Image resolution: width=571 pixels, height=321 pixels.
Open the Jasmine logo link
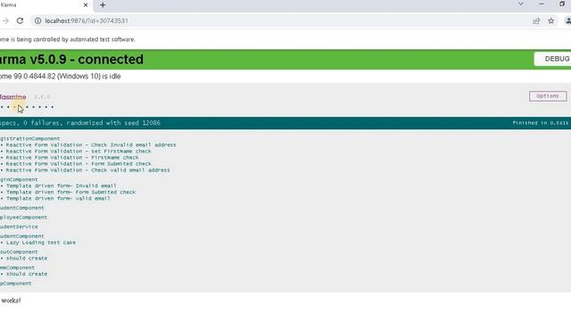point(13,97)
